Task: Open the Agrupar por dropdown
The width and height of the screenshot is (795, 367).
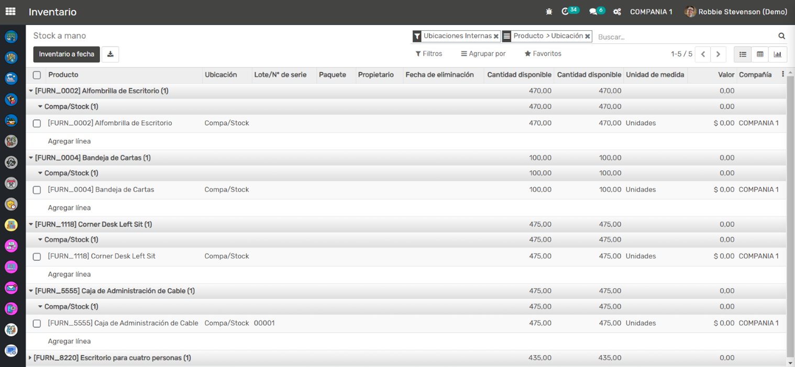Action: coord(483,54)
